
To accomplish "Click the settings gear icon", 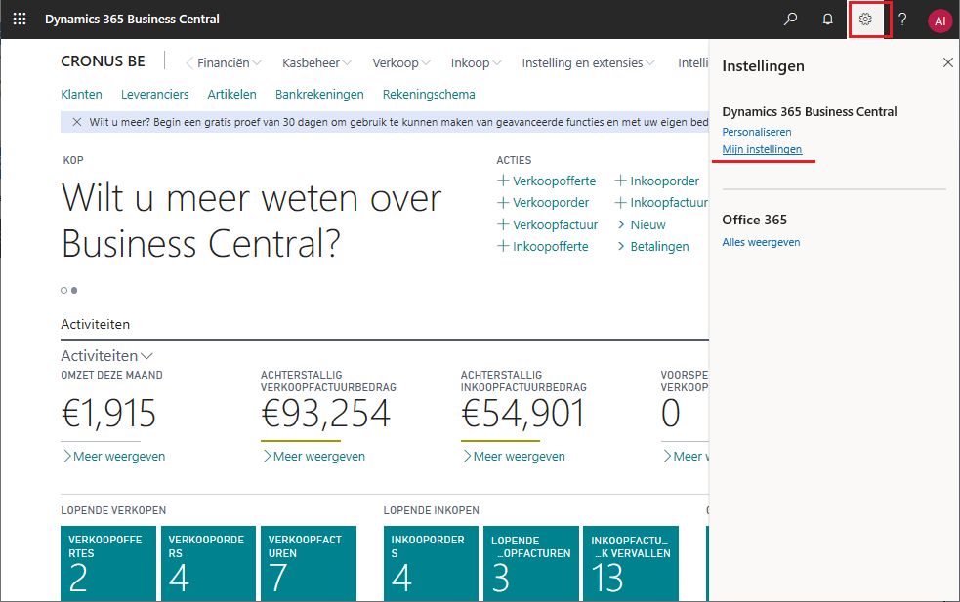I will coord(865,20).
